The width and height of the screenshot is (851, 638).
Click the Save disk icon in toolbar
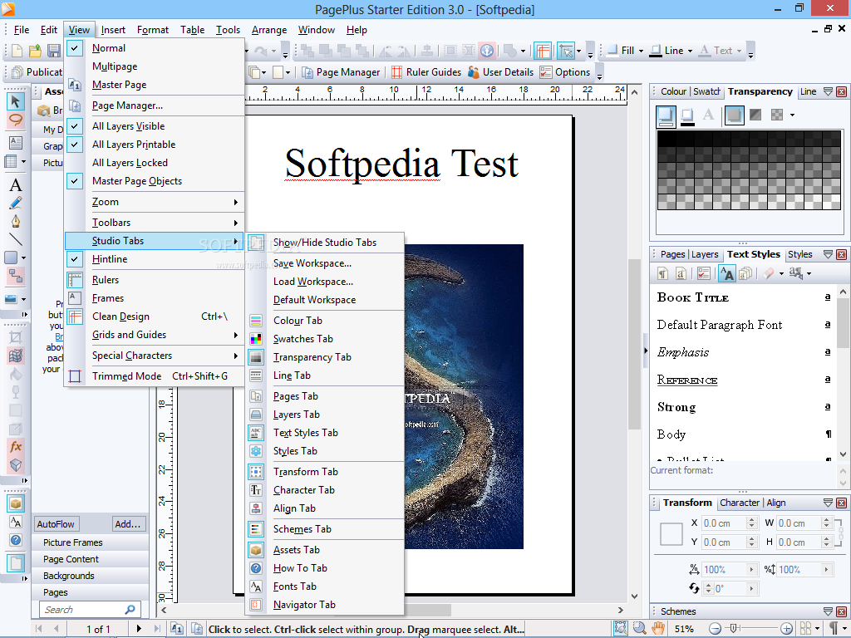(53, 51)
